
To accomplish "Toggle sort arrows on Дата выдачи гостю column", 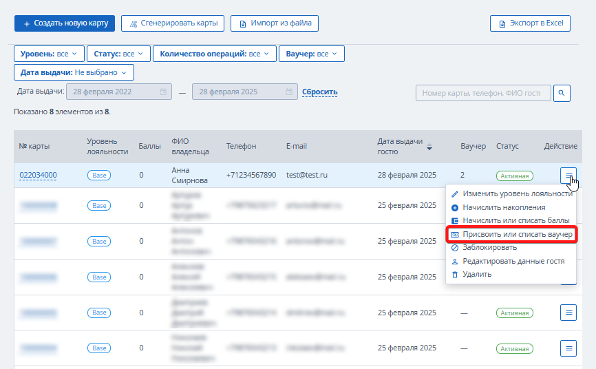I will [429, 147].
